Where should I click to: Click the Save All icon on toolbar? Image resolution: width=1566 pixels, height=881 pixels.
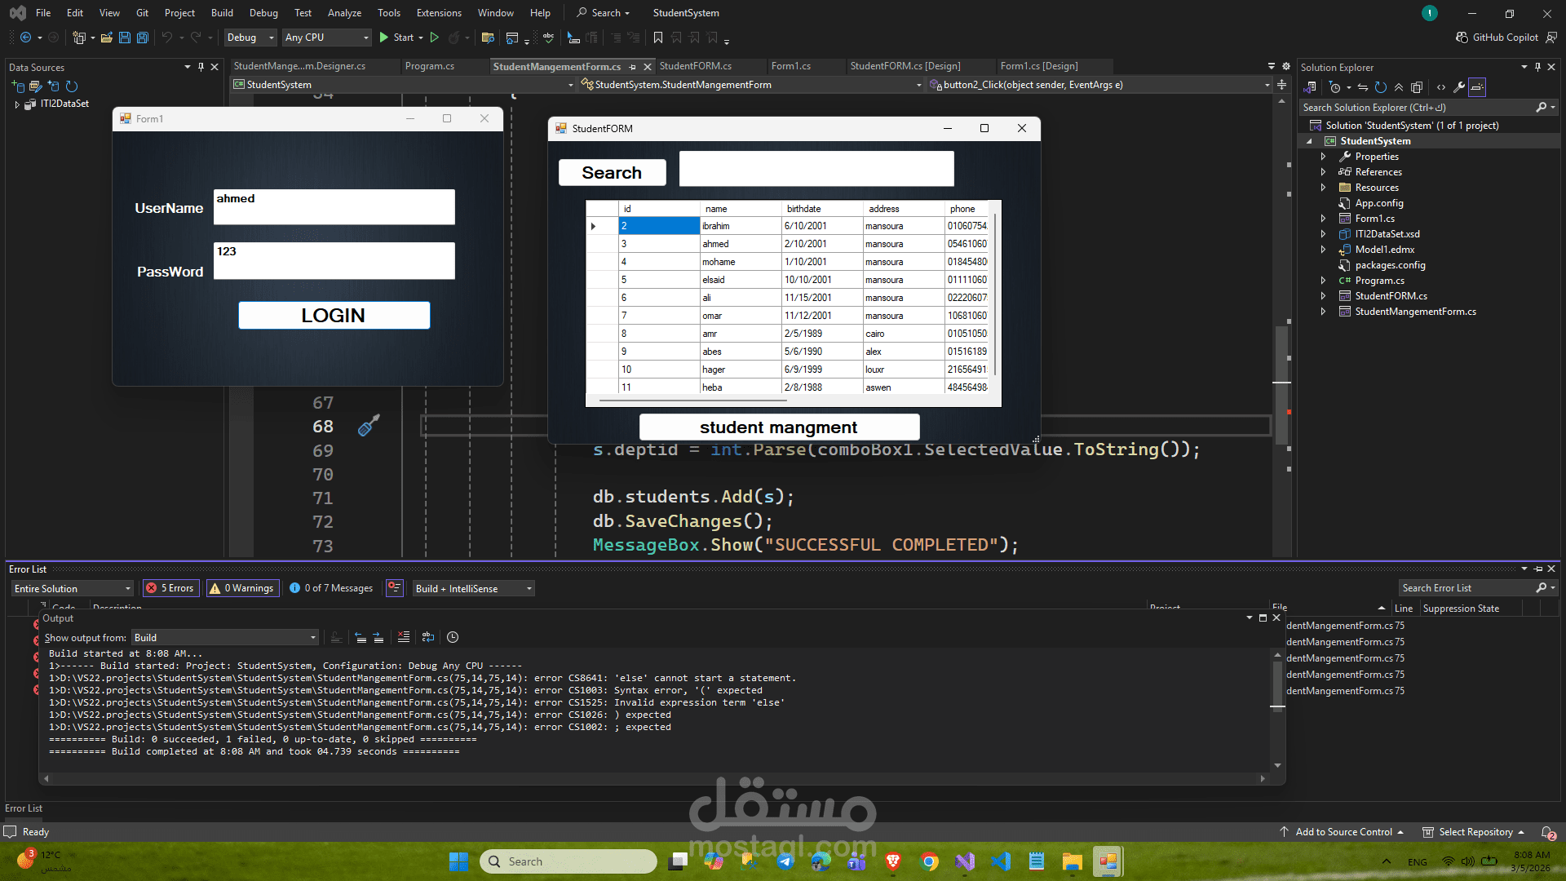click(x=142, y=38)
